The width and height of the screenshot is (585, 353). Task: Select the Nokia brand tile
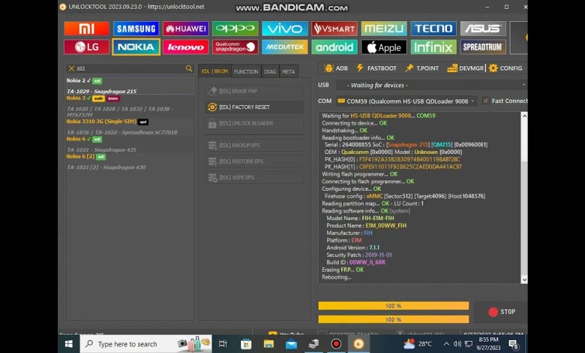pos(136,47)
